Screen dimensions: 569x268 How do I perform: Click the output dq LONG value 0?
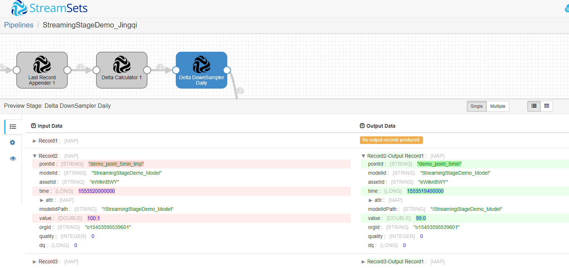tap(404, 245)
